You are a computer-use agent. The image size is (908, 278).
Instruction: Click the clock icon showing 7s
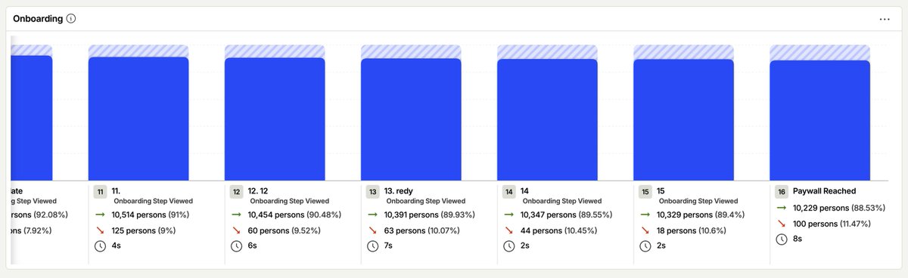click(372, 246)
